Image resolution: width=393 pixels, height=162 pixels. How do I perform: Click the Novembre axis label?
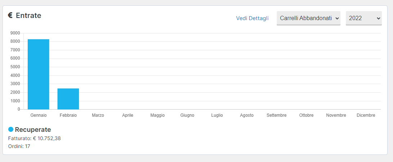point(336,115)
